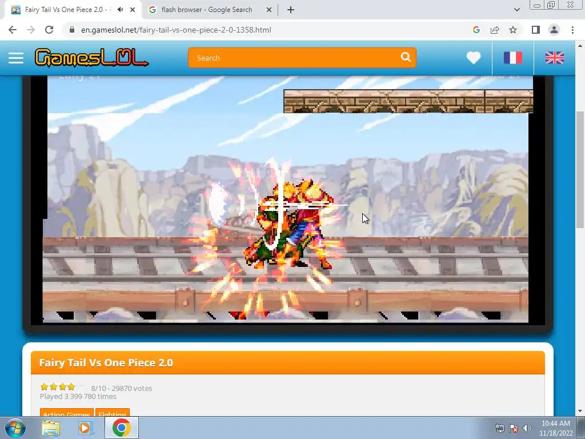Click the page vertical scrollbar thumb

pos(580,170)
